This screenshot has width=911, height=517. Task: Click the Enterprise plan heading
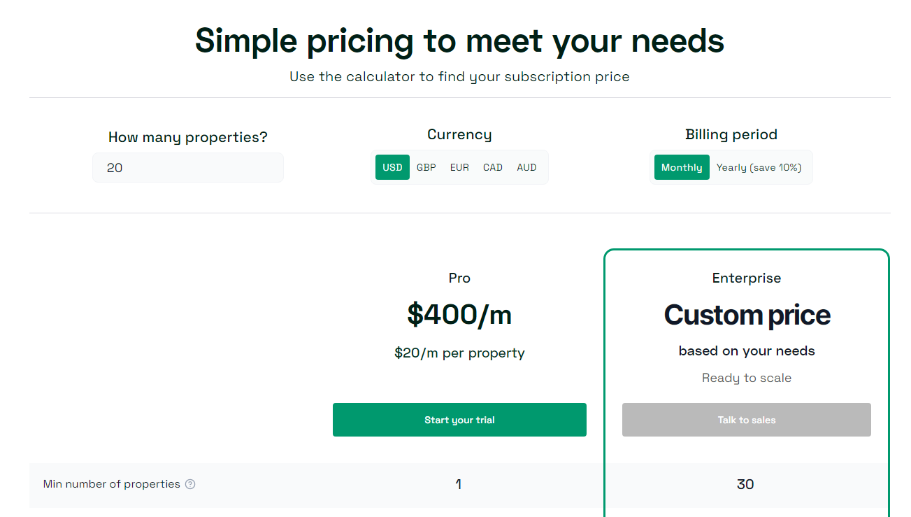[x=747, y=278]
